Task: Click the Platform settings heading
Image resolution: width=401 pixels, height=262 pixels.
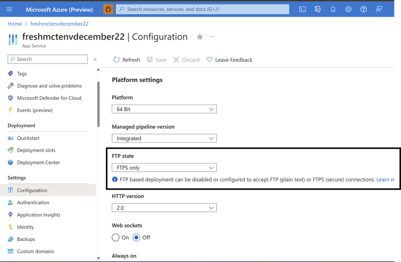Action: click(137, 80)
